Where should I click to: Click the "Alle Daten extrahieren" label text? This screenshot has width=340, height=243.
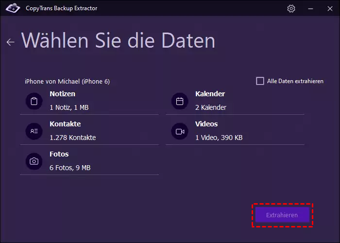tap(295, 81)
